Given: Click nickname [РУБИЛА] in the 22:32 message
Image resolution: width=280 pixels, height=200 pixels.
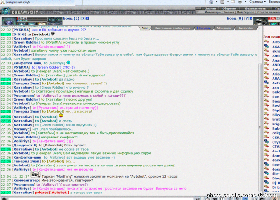Looking at the screenshot, I should pos(21,30).
